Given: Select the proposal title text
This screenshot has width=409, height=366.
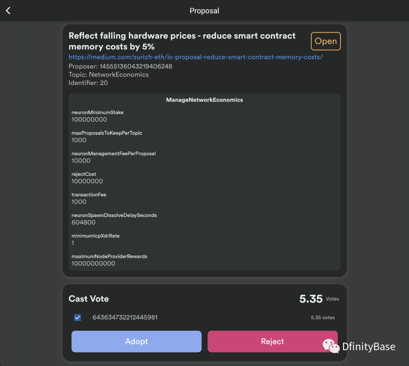Looking at the screenshot, I should tap(182, 41).
